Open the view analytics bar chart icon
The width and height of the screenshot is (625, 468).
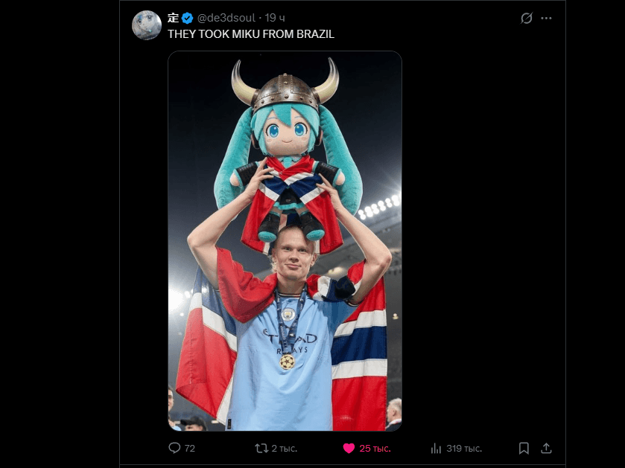(436, 449)
